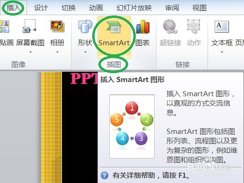Switch to the 审阅 tab

[172, 8]
